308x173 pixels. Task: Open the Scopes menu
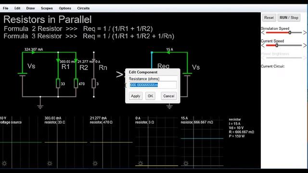pyautogui.click(x=47, y=8)
